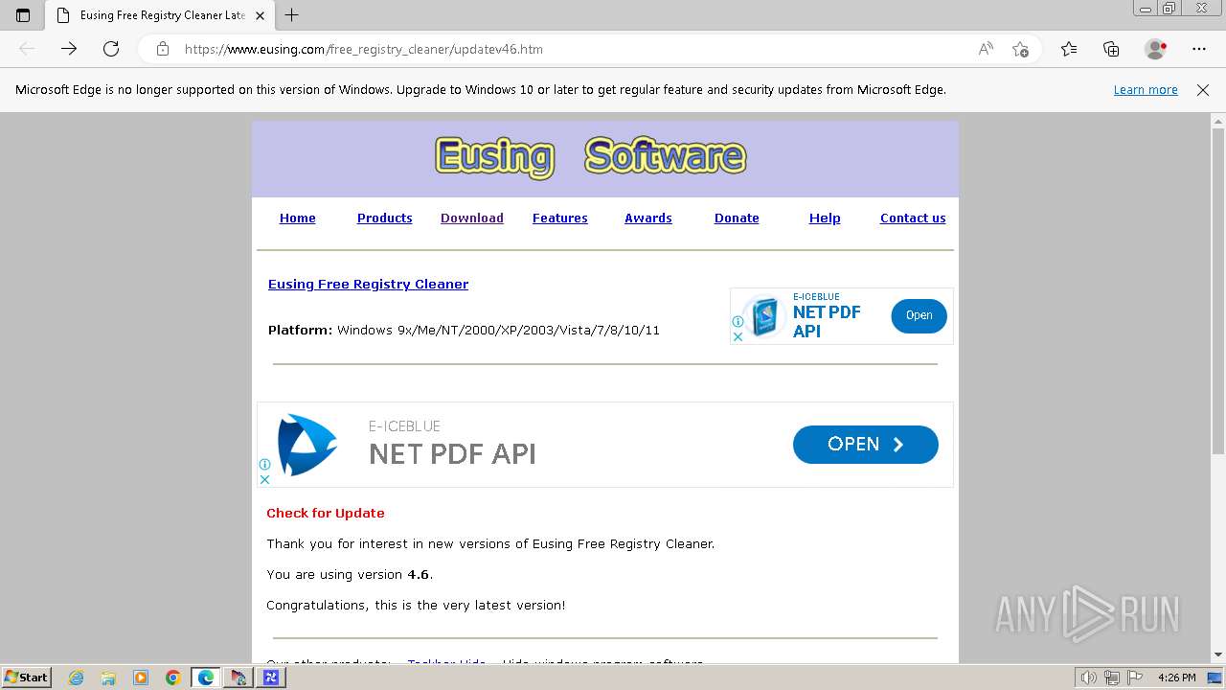Open the media player taskbar icon
The height and width of the screenshot is (690, 1226).
pyautogui.click(x=141, y=678)
